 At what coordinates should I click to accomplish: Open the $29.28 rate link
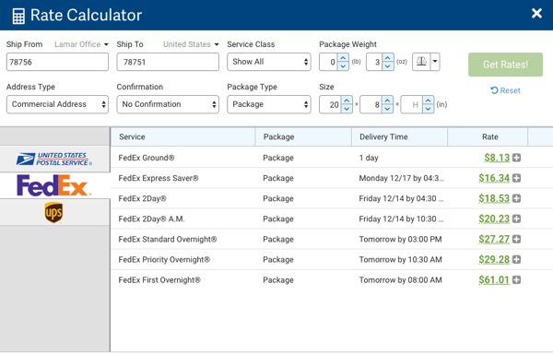494,260
